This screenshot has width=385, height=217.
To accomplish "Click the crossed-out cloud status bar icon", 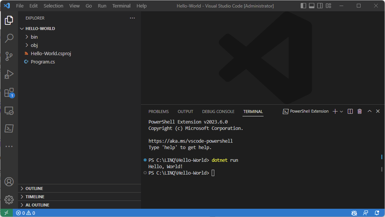I will [x=354, y=213].
